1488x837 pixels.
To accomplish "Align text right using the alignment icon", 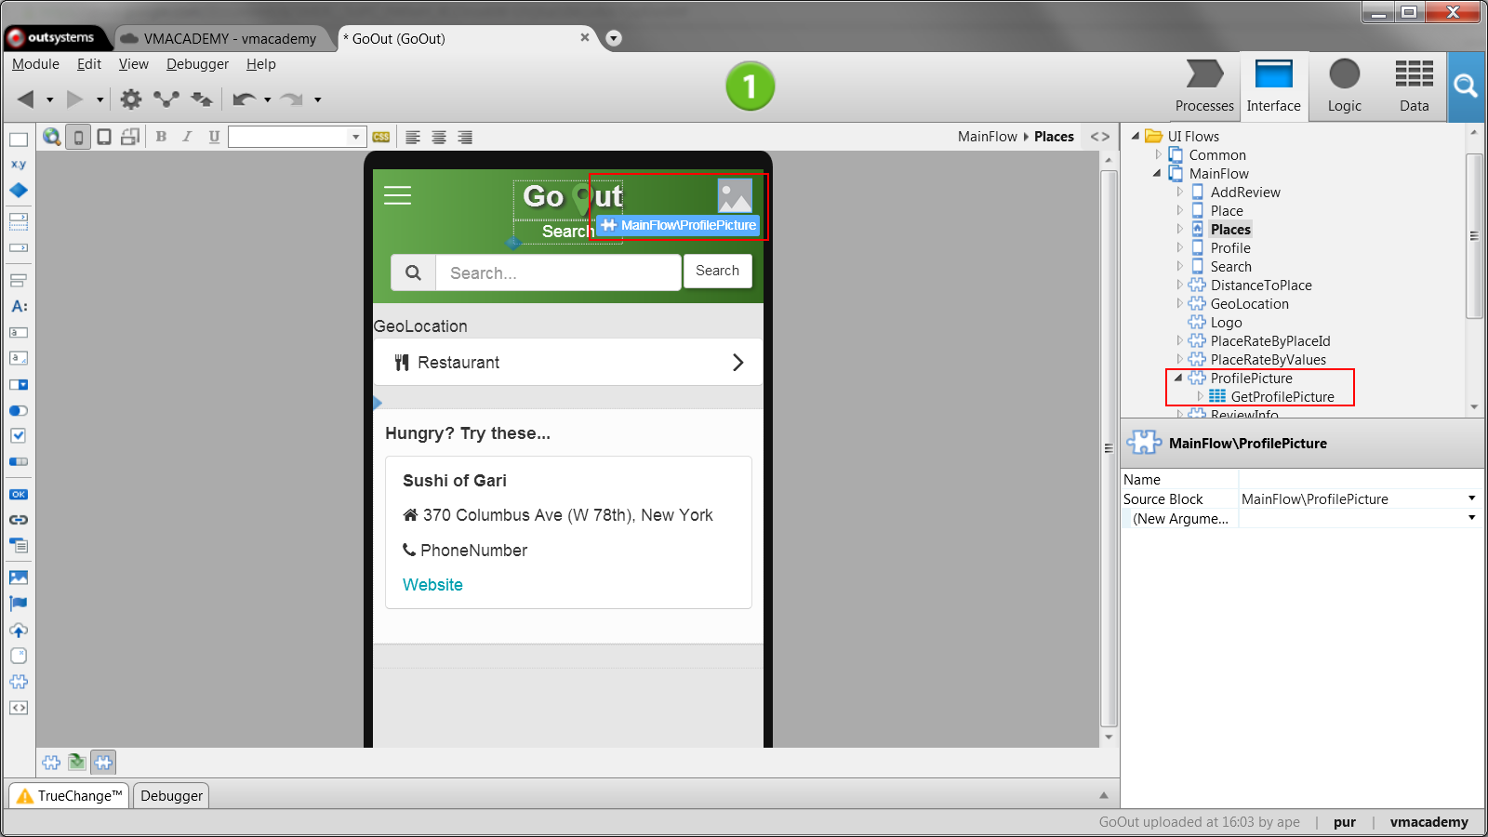I will tap(464, 136).
